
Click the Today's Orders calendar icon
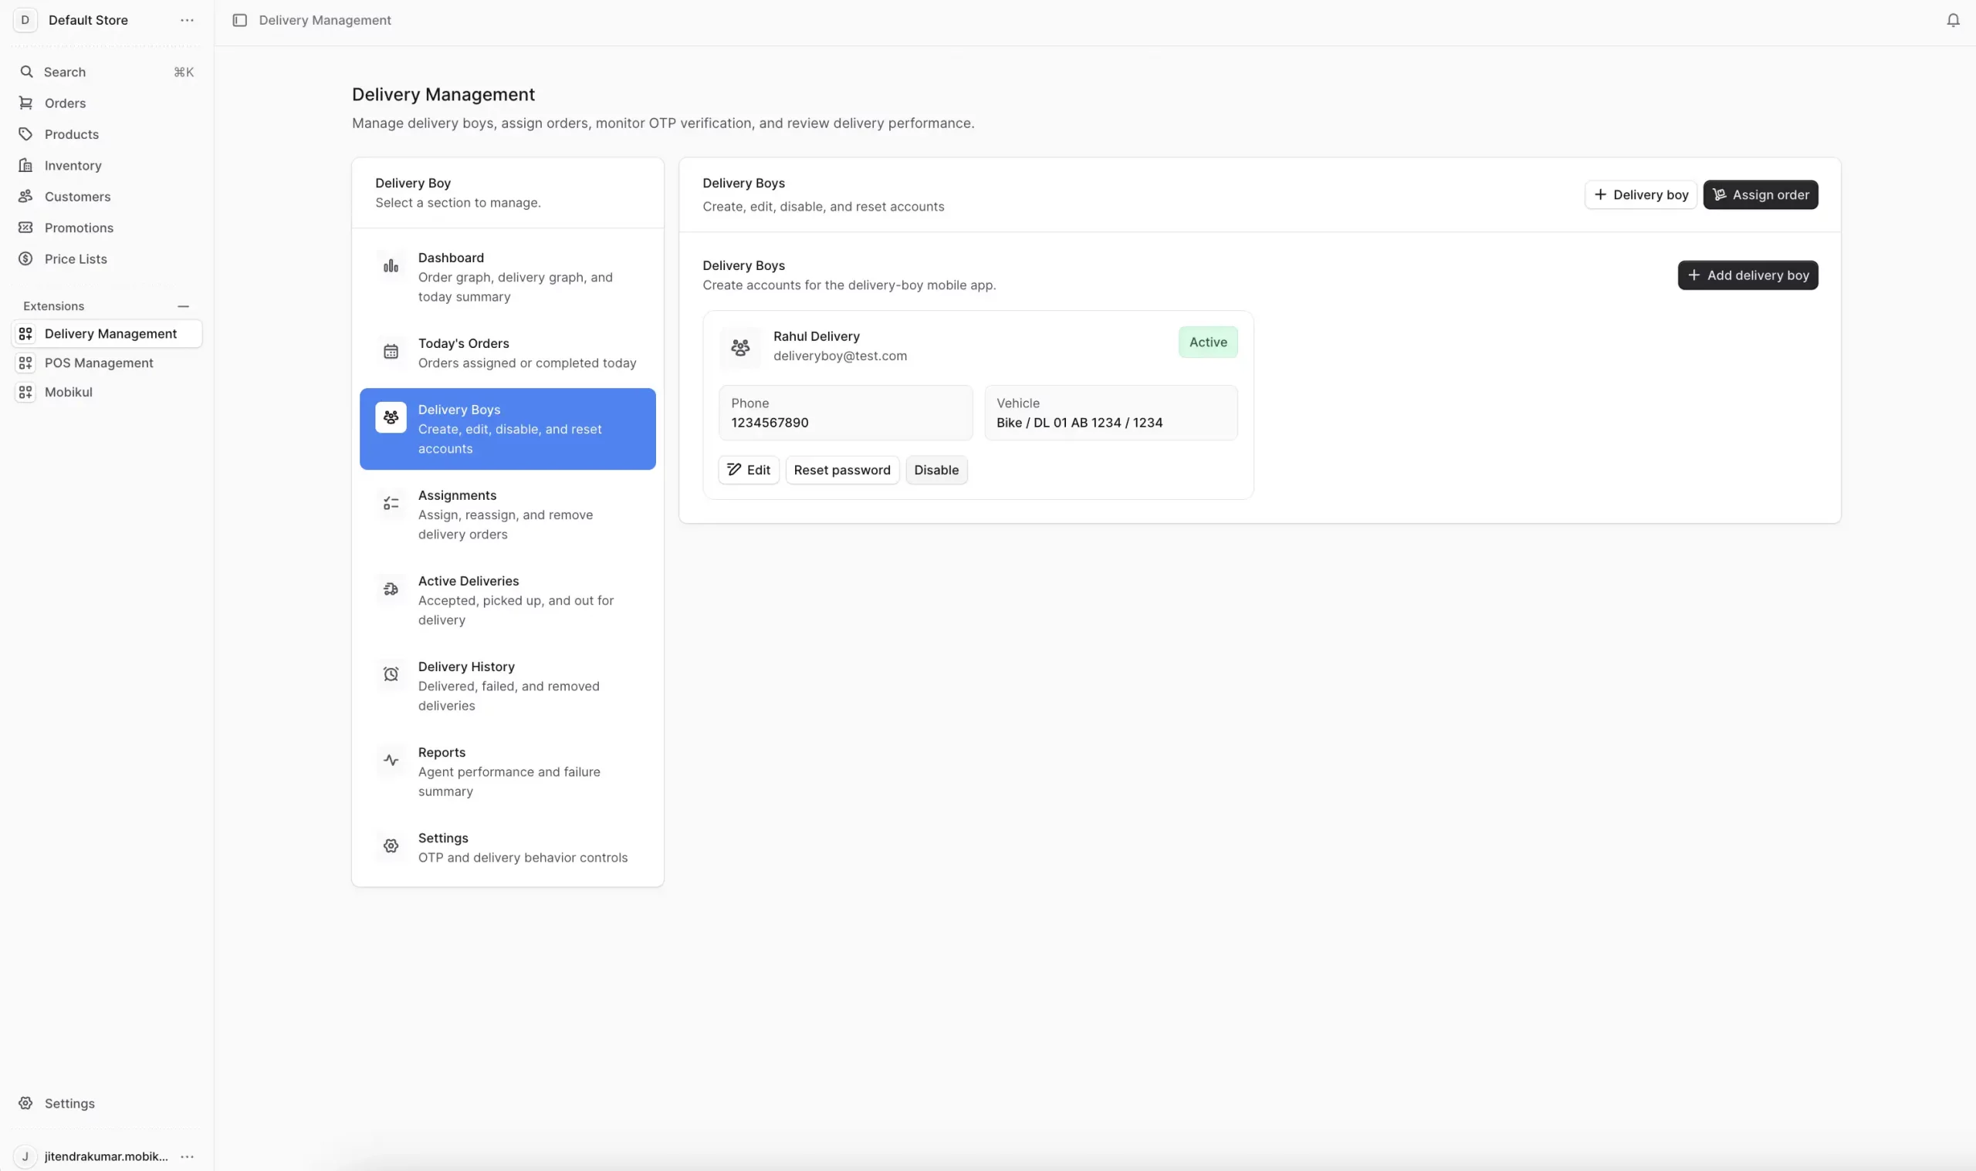pyautogui.click(x=391, y=352)
